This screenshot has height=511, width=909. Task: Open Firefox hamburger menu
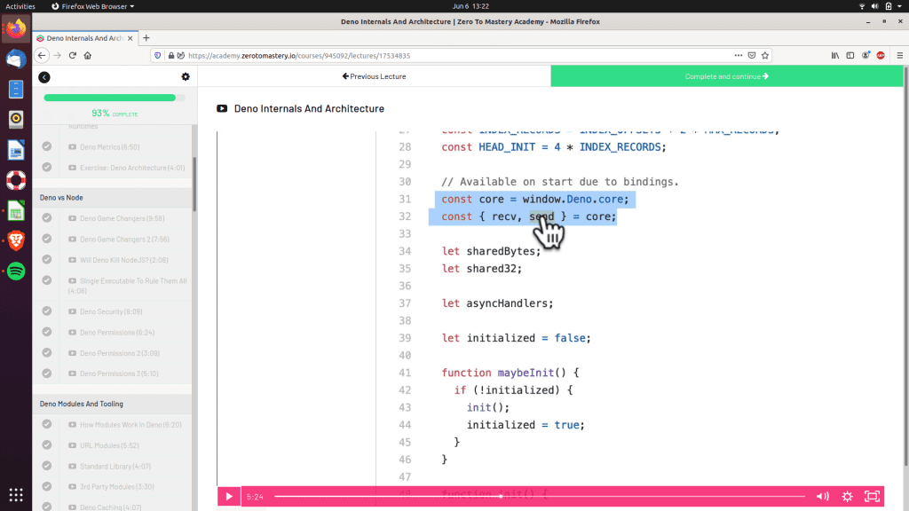(x=900, y=56)
